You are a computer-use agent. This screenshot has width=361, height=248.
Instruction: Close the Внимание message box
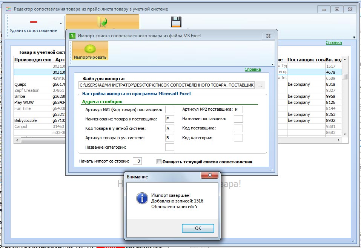pos(209,175)
